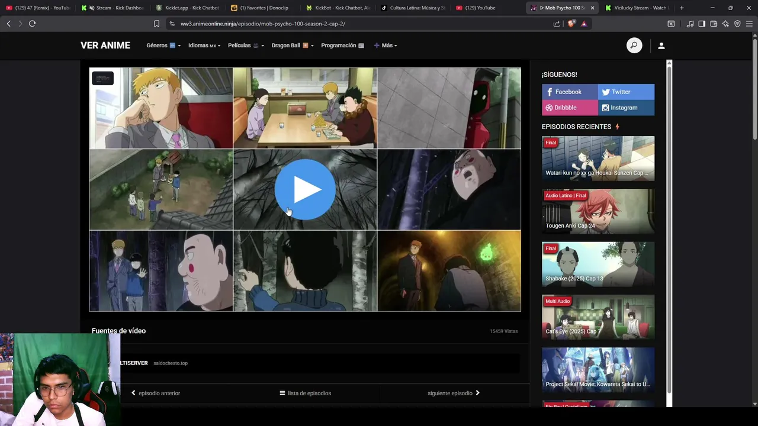Screen dimensions: 758x426
Task: Switch to Vicilucky Stream tab
Action: tap(638, 8)
